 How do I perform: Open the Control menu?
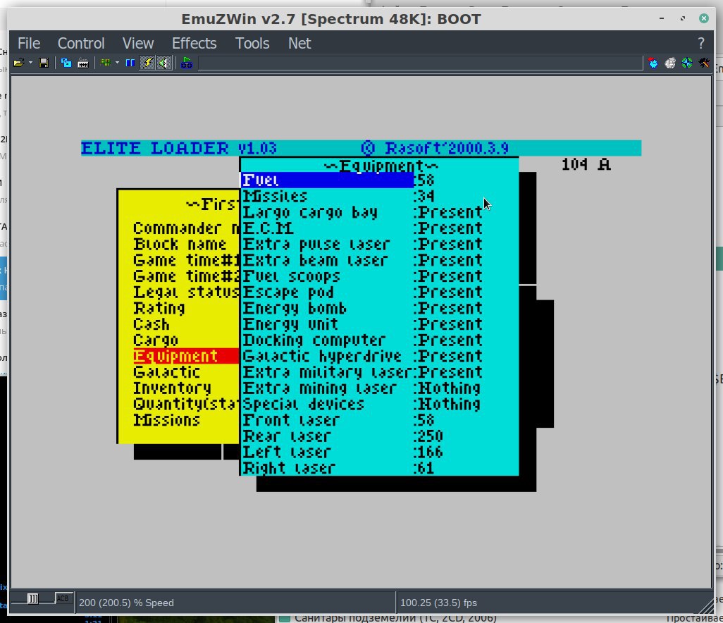click(x=81, y=44)
